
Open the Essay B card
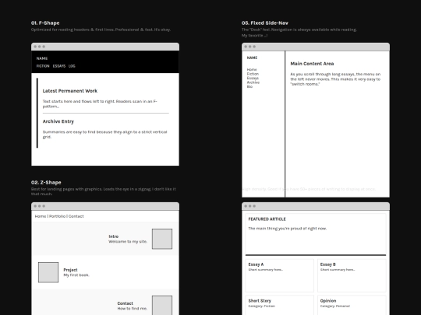tap(352, 275)
